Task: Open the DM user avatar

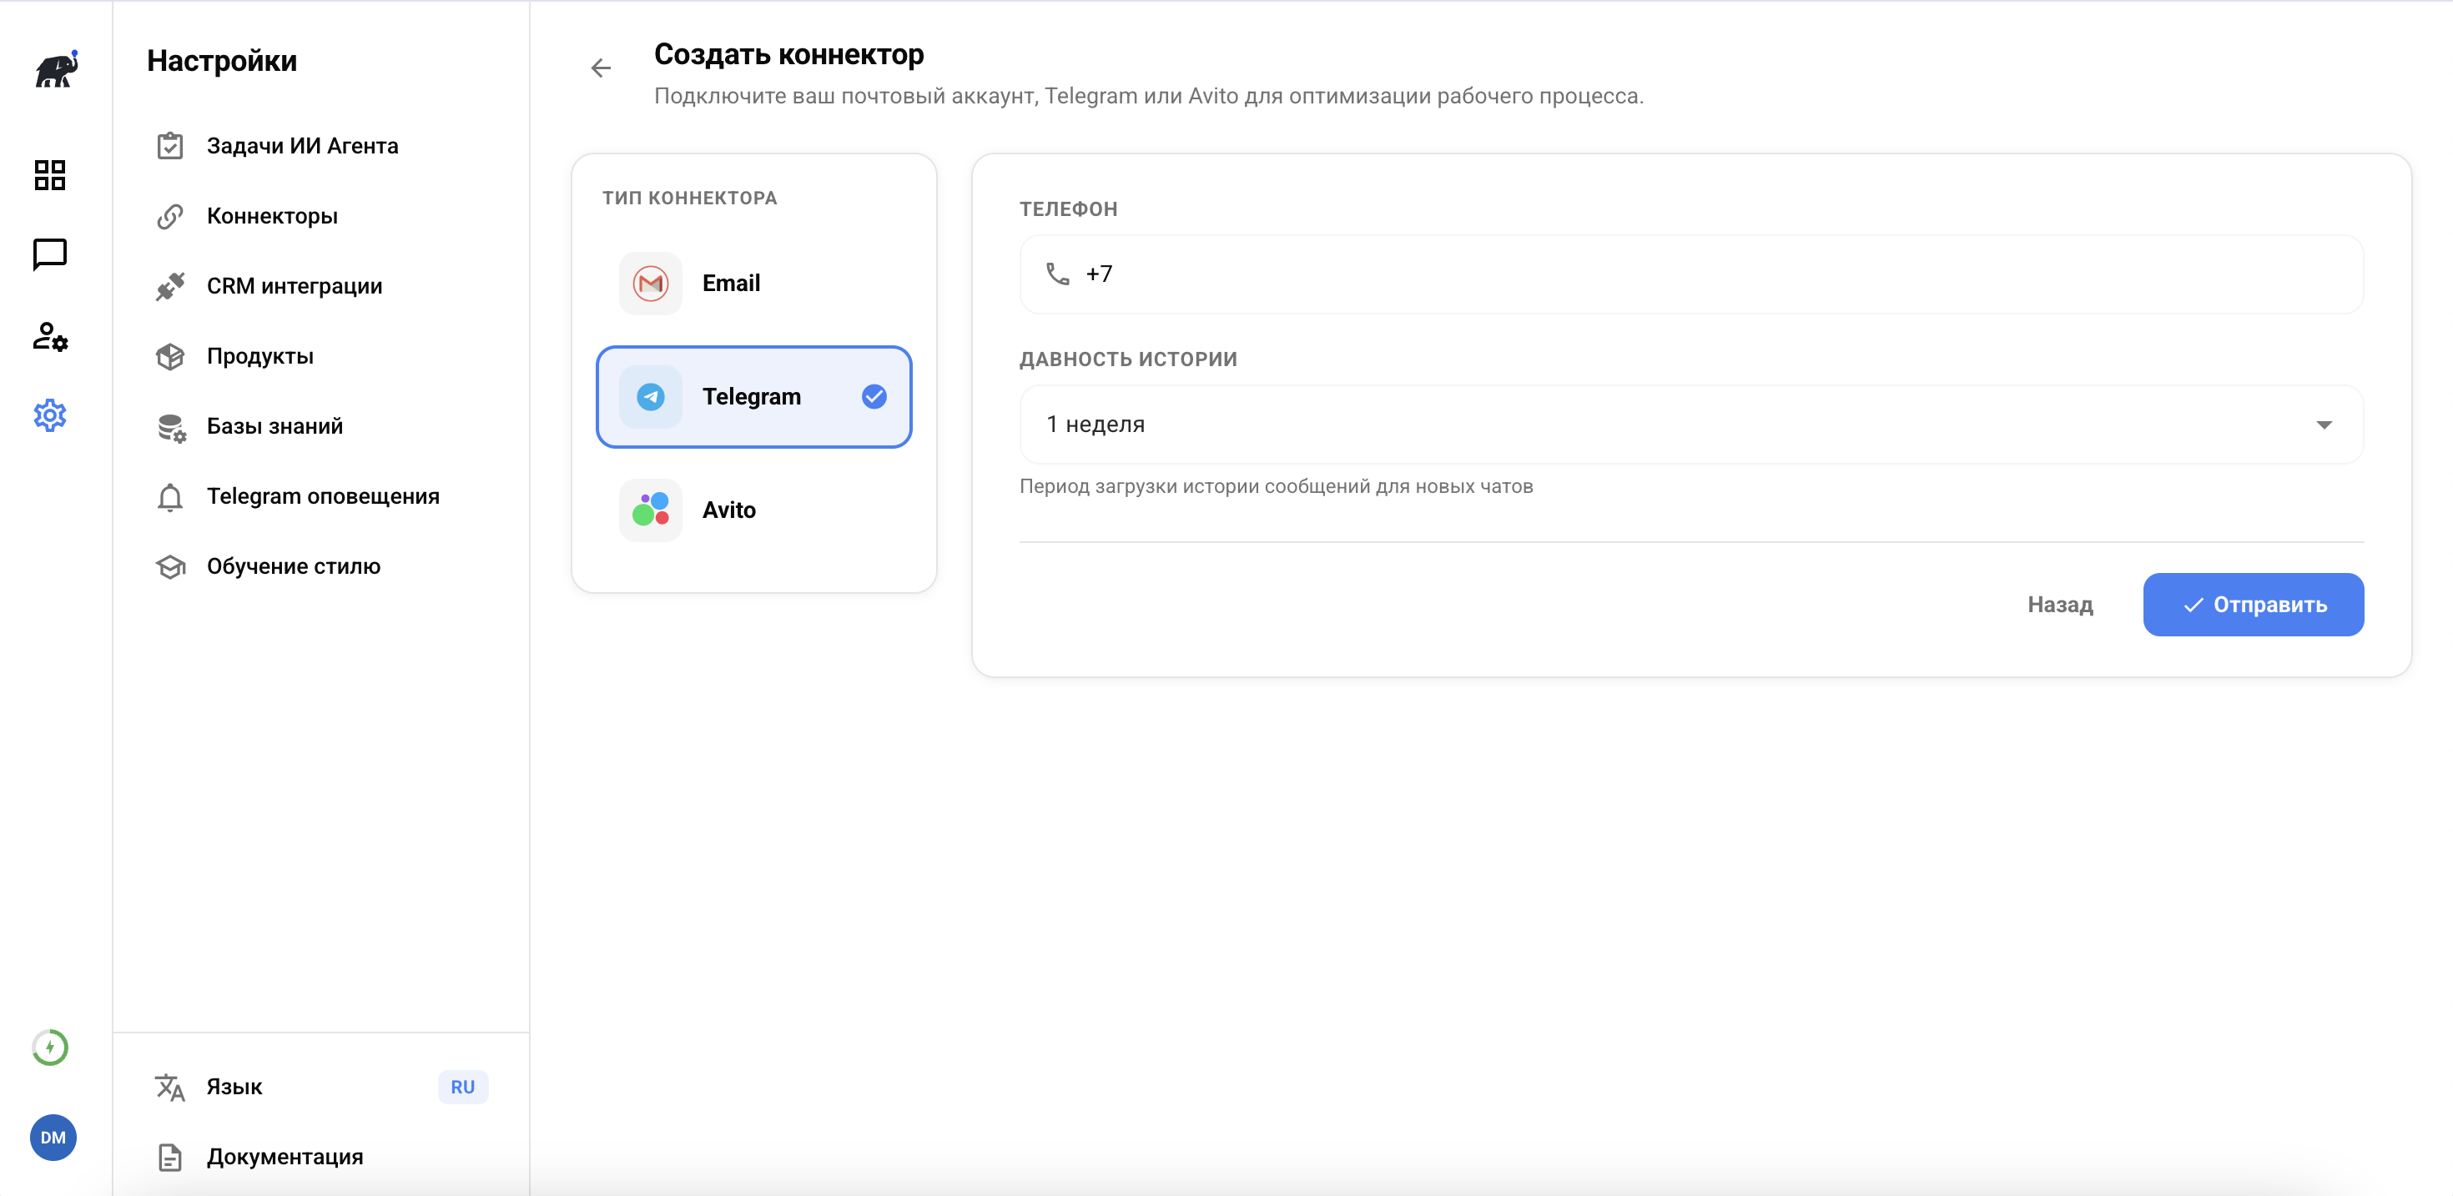Action: [53, 1137]
